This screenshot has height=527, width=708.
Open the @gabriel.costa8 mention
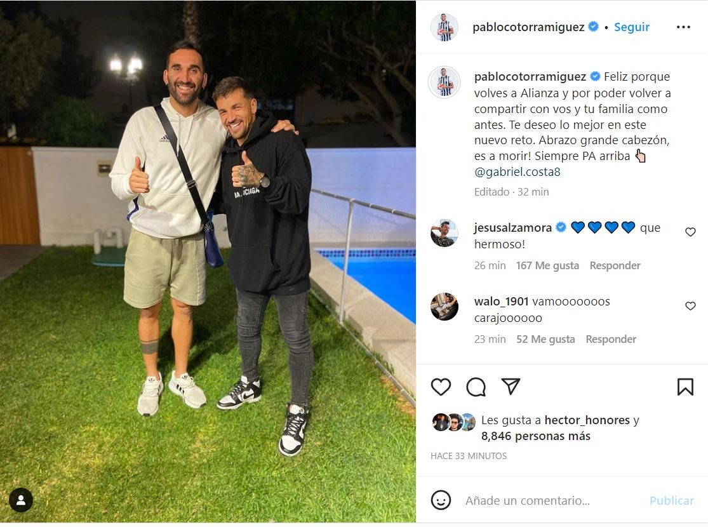(517, 171)
